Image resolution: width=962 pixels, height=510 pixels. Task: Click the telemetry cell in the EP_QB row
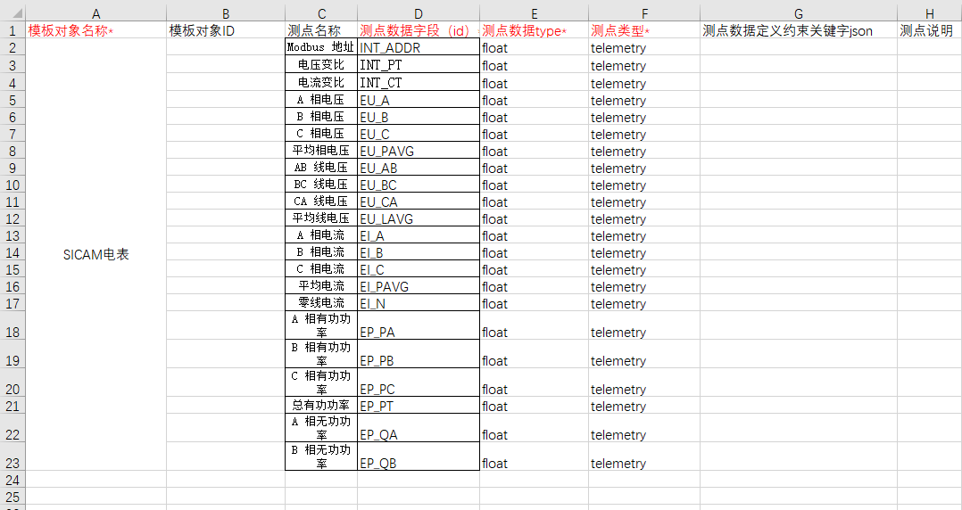[643, 464]
